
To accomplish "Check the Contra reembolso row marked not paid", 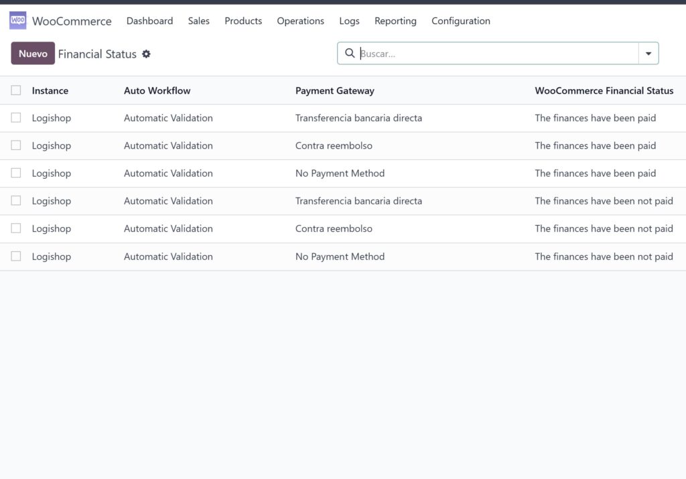I will coord(16,228).
